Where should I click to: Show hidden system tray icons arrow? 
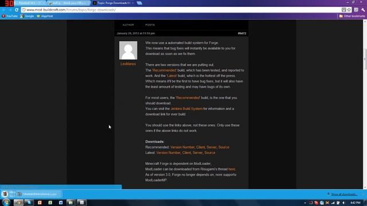(x=305, y=203)
